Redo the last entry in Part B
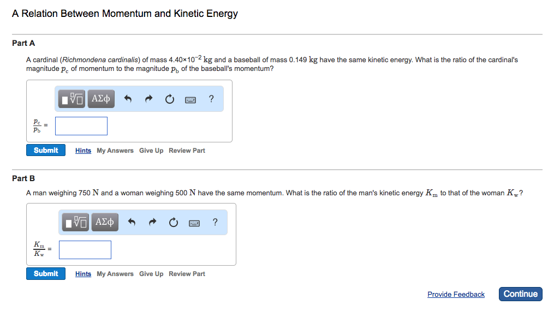This screenshot has width=548, height=323. pos(152,222)
